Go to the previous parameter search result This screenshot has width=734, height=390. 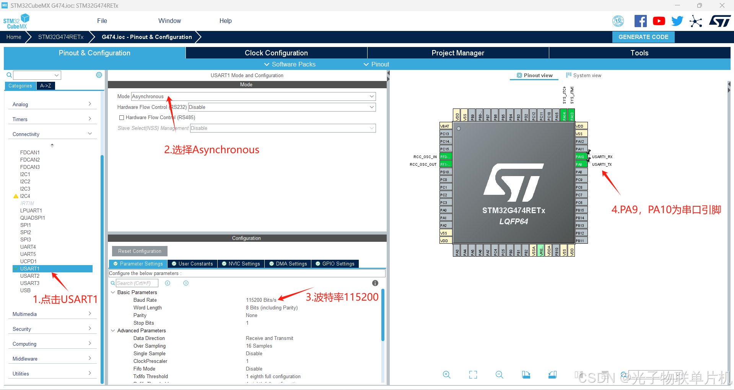pyautogui.click(x=168, y=283)
